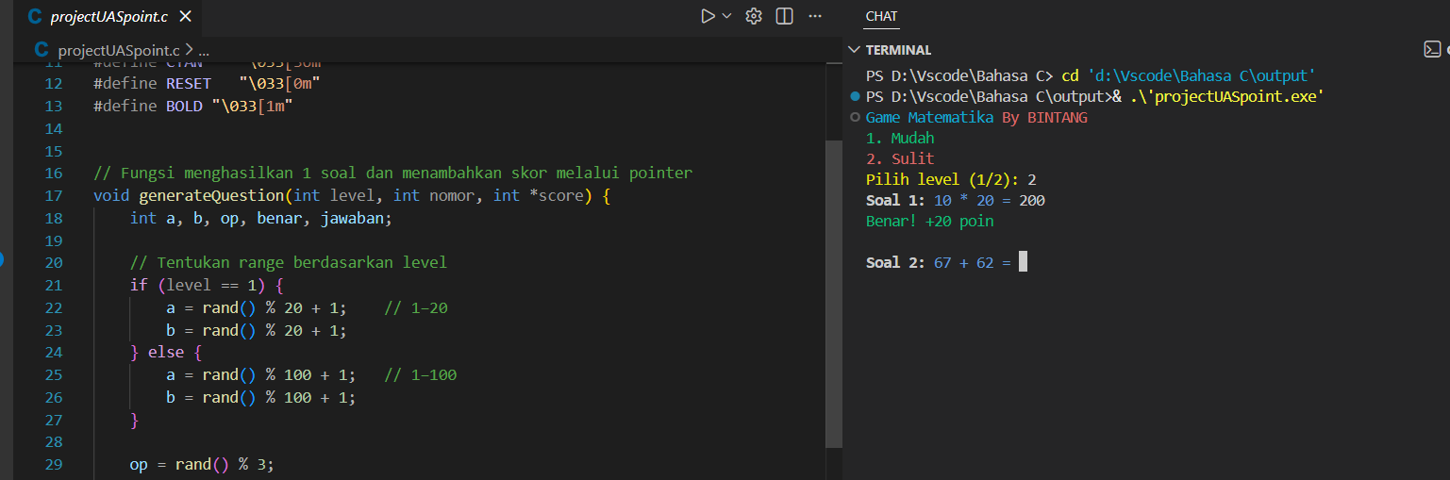
Task: Click the split editor right icon
Action: 784,16
